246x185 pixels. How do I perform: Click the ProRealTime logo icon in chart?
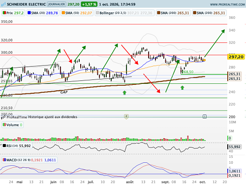click(3, 117)
